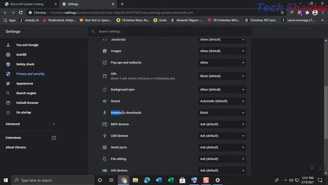Open the melody ml bookmark
This screenshot has width=328, height=185.
(x=29, y=20)
